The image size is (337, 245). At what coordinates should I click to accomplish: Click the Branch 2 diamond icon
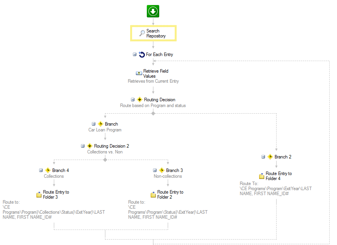(270, 157)
